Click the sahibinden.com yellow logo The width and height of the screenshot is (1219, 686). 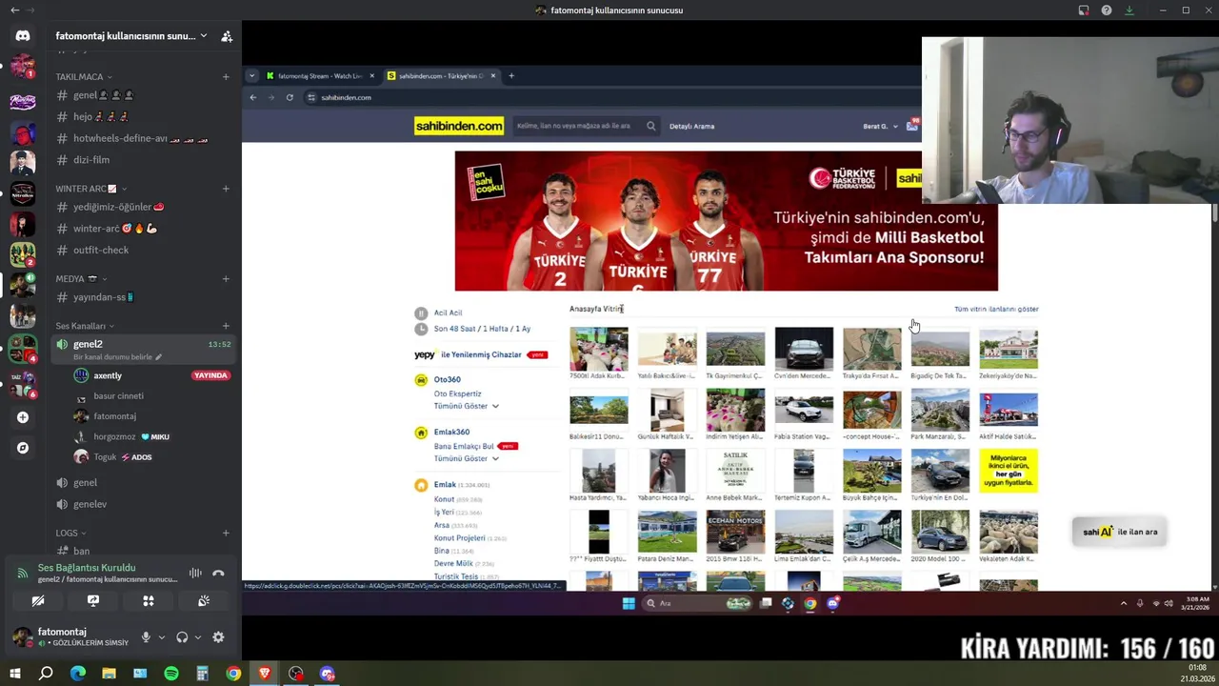pyautogui.click(x=459, y=126)
